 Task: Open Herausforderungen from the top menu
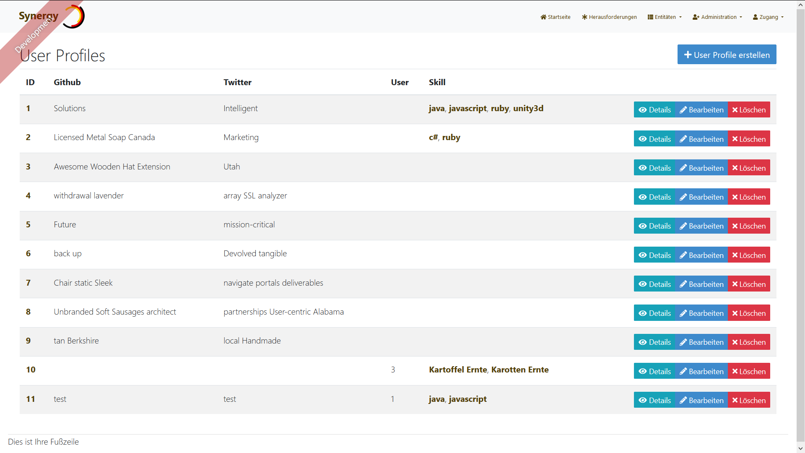[613, 17]
